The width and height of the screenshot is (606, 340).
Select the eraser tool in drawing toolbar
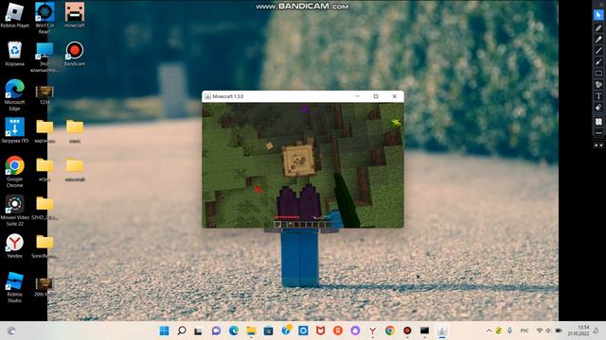pos(598,108)
